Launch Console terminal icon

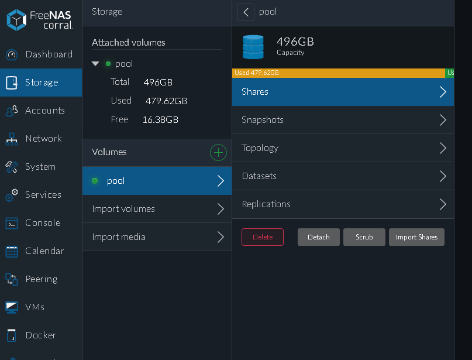[12, 223]
